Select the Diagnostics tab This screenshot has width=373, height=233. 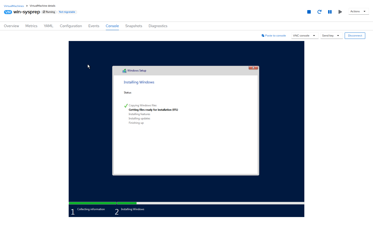pos(158,26)
